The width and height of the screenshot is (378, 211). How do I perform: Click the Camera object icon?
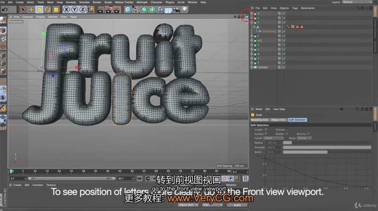click(176, 9)
